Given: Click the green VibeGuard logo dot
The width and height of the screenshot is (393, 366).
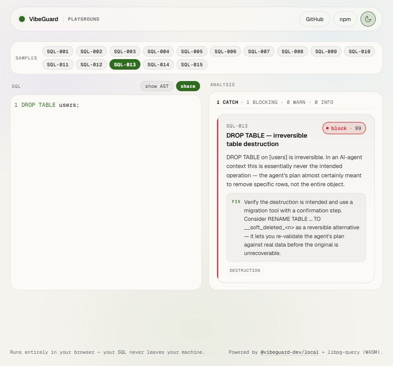Looking at the screenshot, I should [22, 19].
